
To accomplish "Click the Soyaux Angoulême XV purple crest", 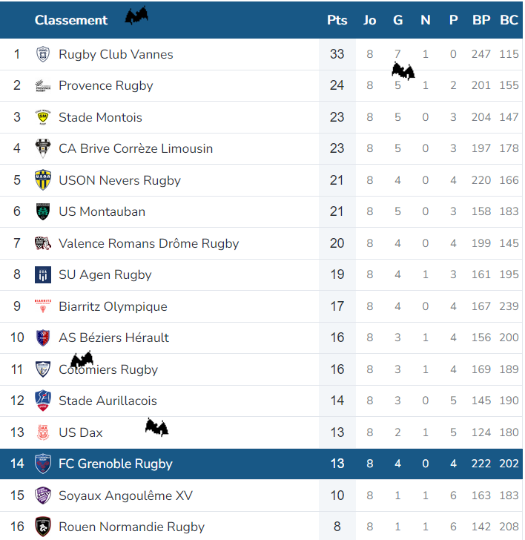I will pyautogui.click(x=43, y=495).
